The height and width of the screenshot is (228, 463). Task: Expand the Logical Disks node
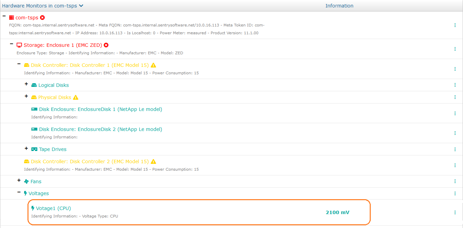(26, 84)
